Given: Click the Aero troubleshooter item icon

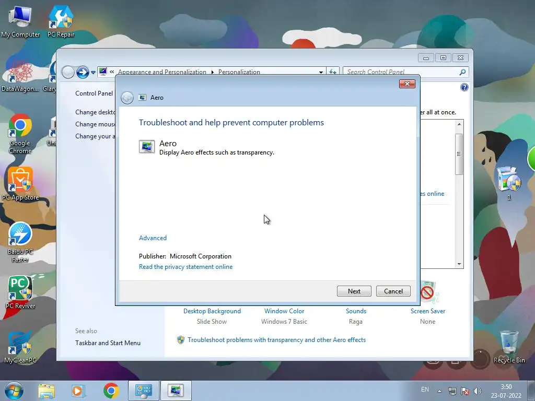Looking at the screenshot, I should 147,147.
